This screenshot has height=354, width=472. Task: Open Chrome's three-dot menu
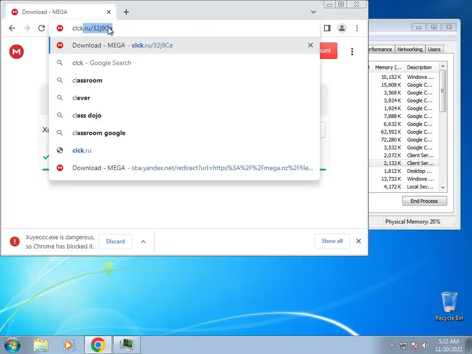(357, 28)
